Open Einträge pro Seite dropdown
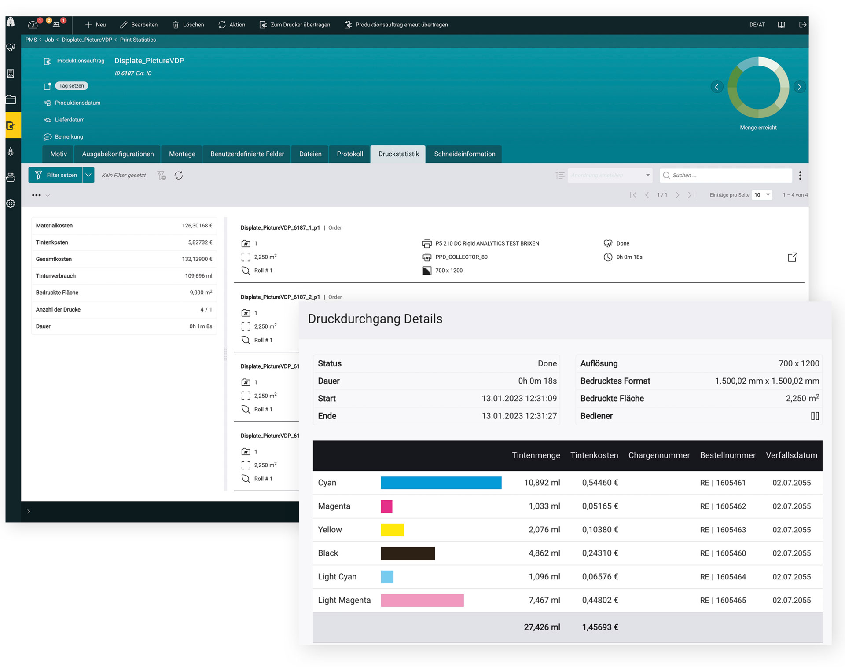 pos(762,195)
